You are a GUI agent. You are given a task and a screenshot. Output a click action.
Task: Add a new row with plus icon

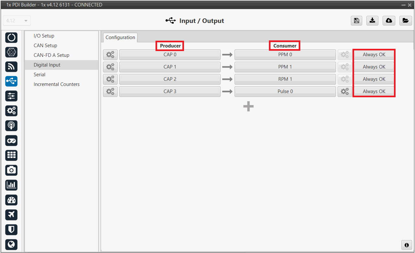click(248, 107)
